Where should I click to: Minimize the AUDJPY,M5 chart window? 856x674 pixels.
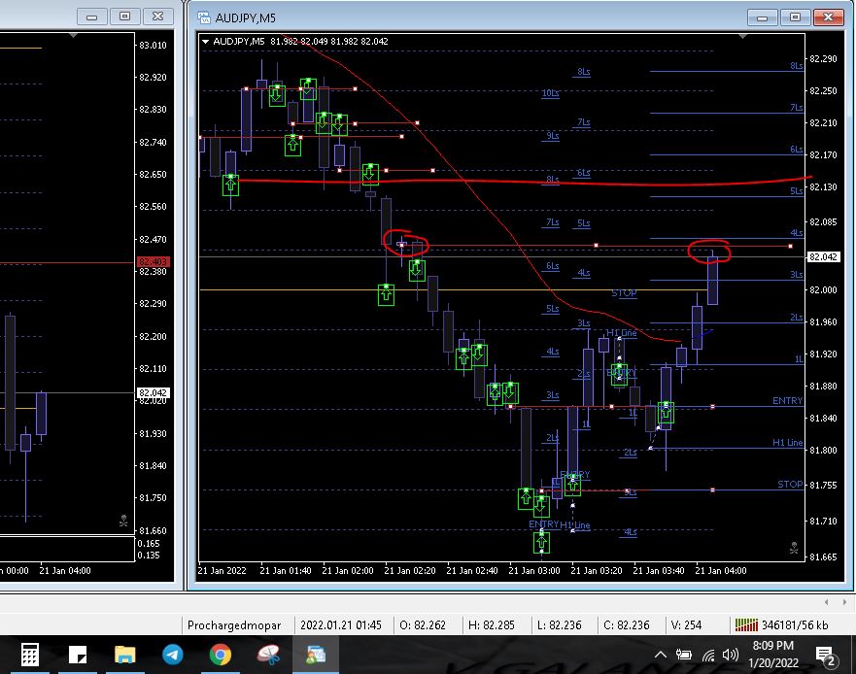(762, 17)
